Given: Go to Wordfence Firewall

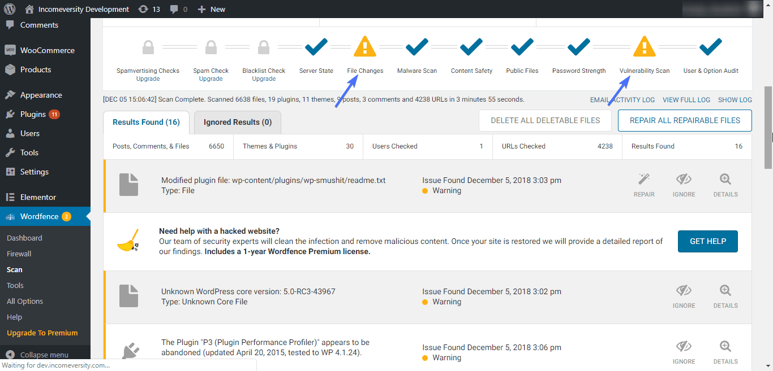Looking at the screenshot, I should 19,254.
